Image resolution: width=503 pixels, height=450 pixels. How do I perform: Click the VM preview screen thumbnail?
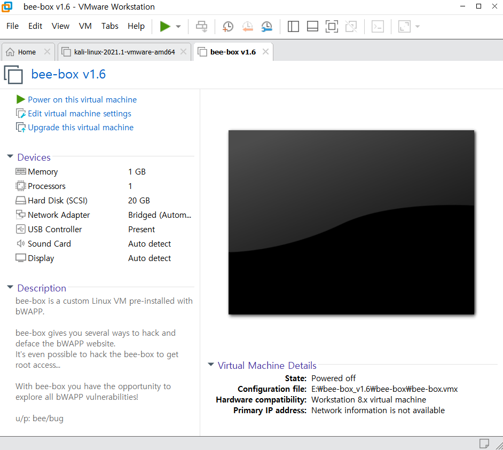tap(351, 222)
